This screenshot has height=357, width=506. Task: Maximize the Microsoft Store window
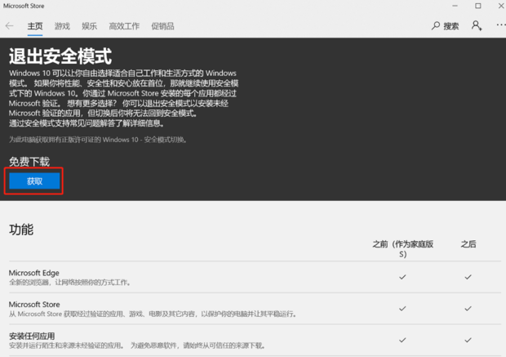(478, 6)
